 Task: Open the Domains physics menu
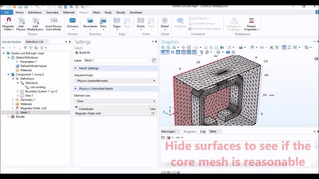coord(73,23)
